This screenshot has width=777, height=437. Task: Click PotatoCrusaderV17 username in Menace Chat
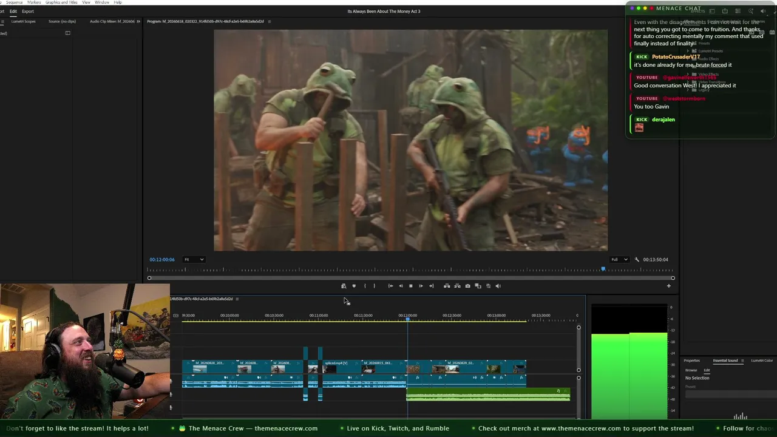pos(676,57)
